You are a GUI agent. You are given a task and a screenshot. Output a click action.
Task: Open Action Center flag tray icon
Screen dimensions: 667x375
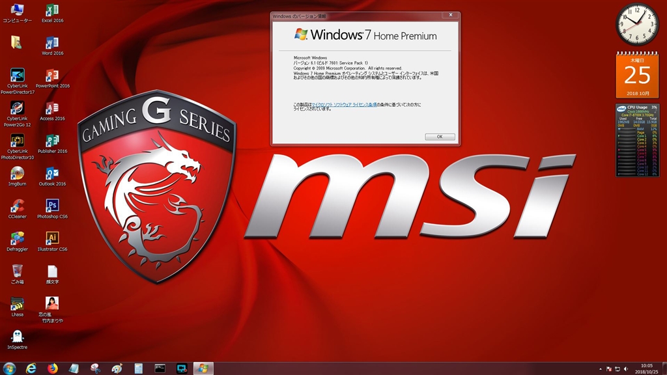click(x=609, y=369)
